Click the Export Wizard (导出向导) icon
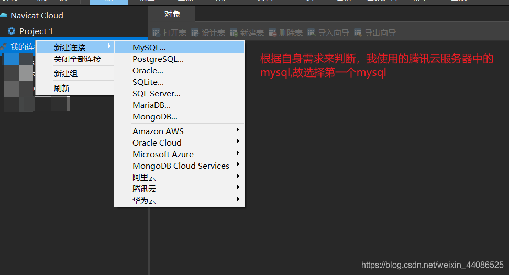 pyautogui.click(x=358, y=32)
